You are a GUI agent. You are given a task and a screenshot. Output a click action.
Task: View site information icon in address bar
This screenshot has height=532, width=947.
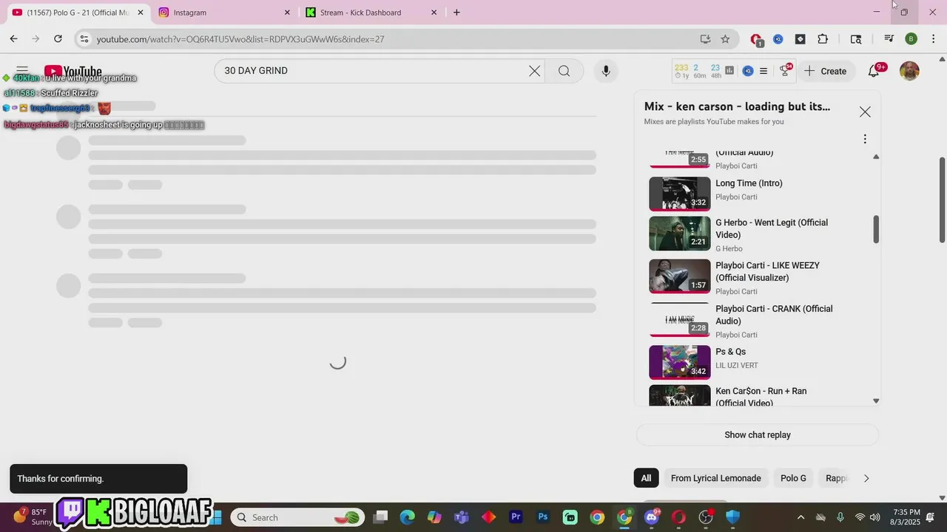(x=84, y=39)
